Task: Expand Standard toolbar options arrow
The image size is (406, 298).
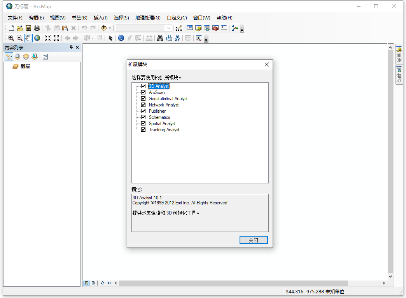Action: [x=242, y=29]
